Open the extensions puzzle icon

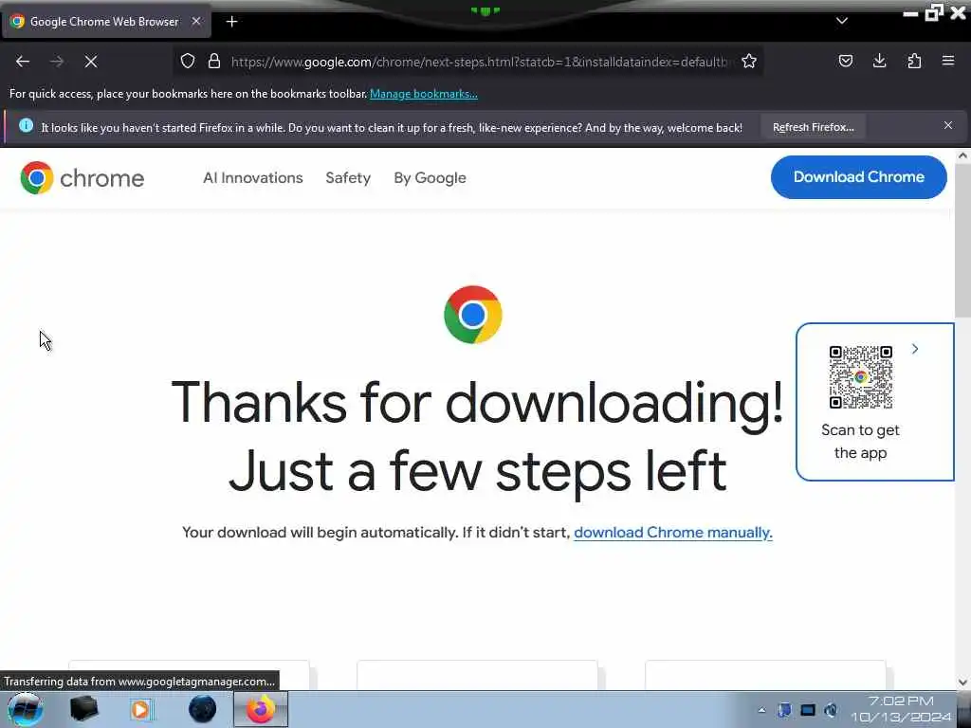[x=914, y=61]
